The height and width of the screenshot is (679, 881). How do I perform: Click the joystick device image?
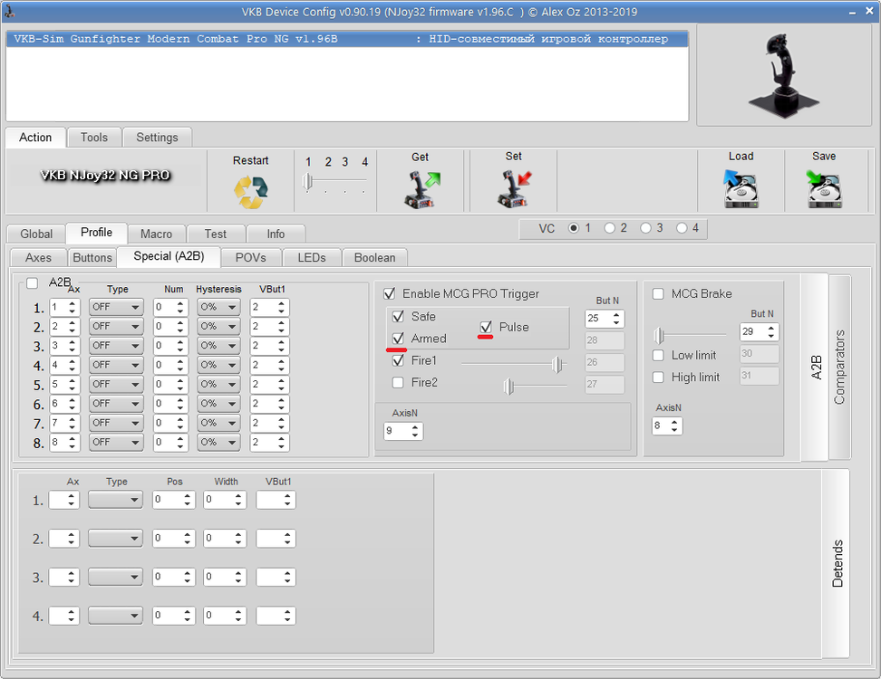click(x=784, y=75)
